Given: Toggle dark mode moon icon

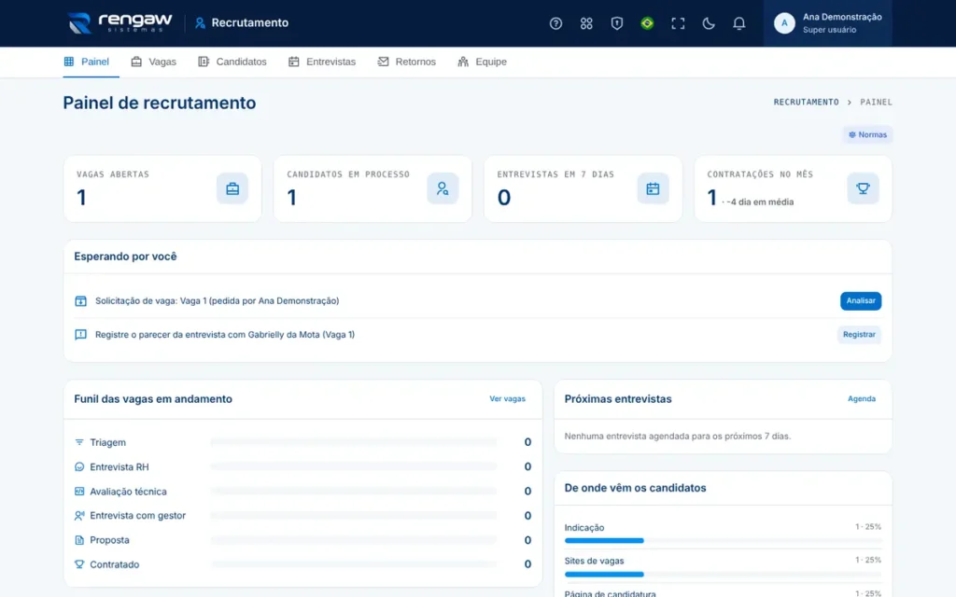Looking at the screenshot, I should click(x=709, y=23).
